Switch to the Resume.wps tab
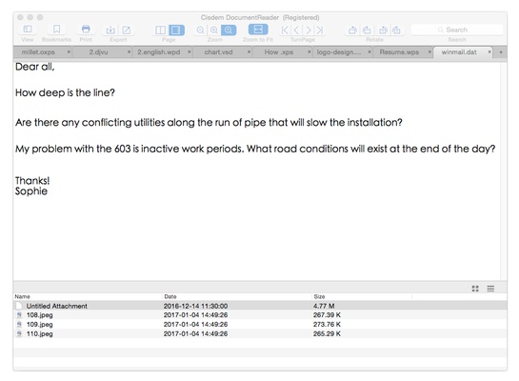The height and width of the screenshot is (381, 519). pyautogui.click(x=403, y=52)
